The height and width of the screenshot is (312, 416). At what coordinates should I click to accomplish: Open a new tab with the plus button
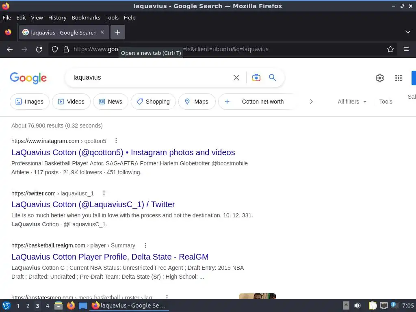tap(117, 32)
